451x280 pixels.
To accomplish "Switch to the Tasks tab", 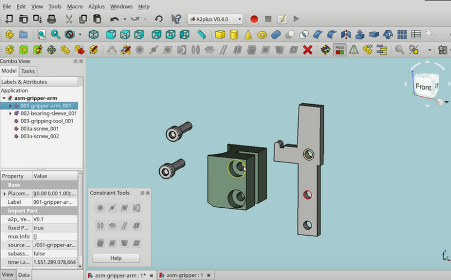I will [x=28, y=71].
